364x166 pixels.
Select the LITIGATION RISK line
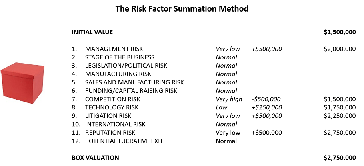(x=108, y=116)
